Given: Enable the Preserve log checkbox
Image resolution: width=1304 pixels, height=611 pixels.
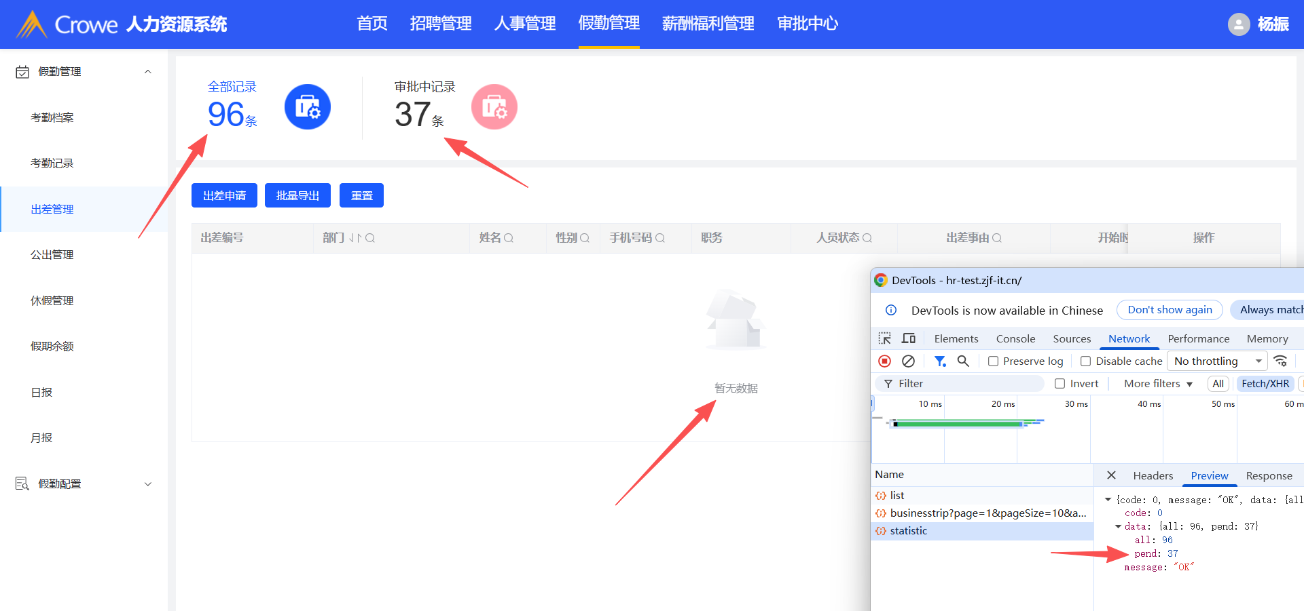Looking at the screenshot, I should coord(993,361).
